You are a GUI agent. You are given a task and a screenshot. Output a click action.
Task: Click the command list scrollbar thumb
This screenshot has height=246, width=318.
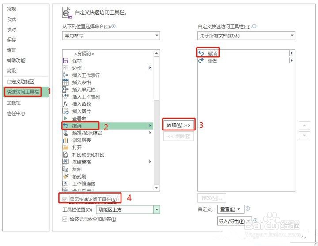156,78
